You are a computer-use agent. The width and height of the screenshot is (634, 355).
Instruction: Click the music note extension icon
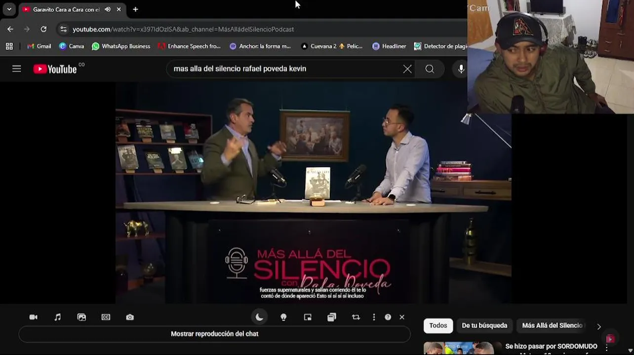click(x=57, y=317)
